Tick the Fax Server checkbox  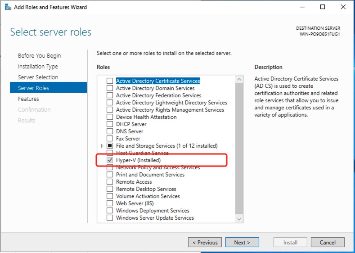point(110,139)
